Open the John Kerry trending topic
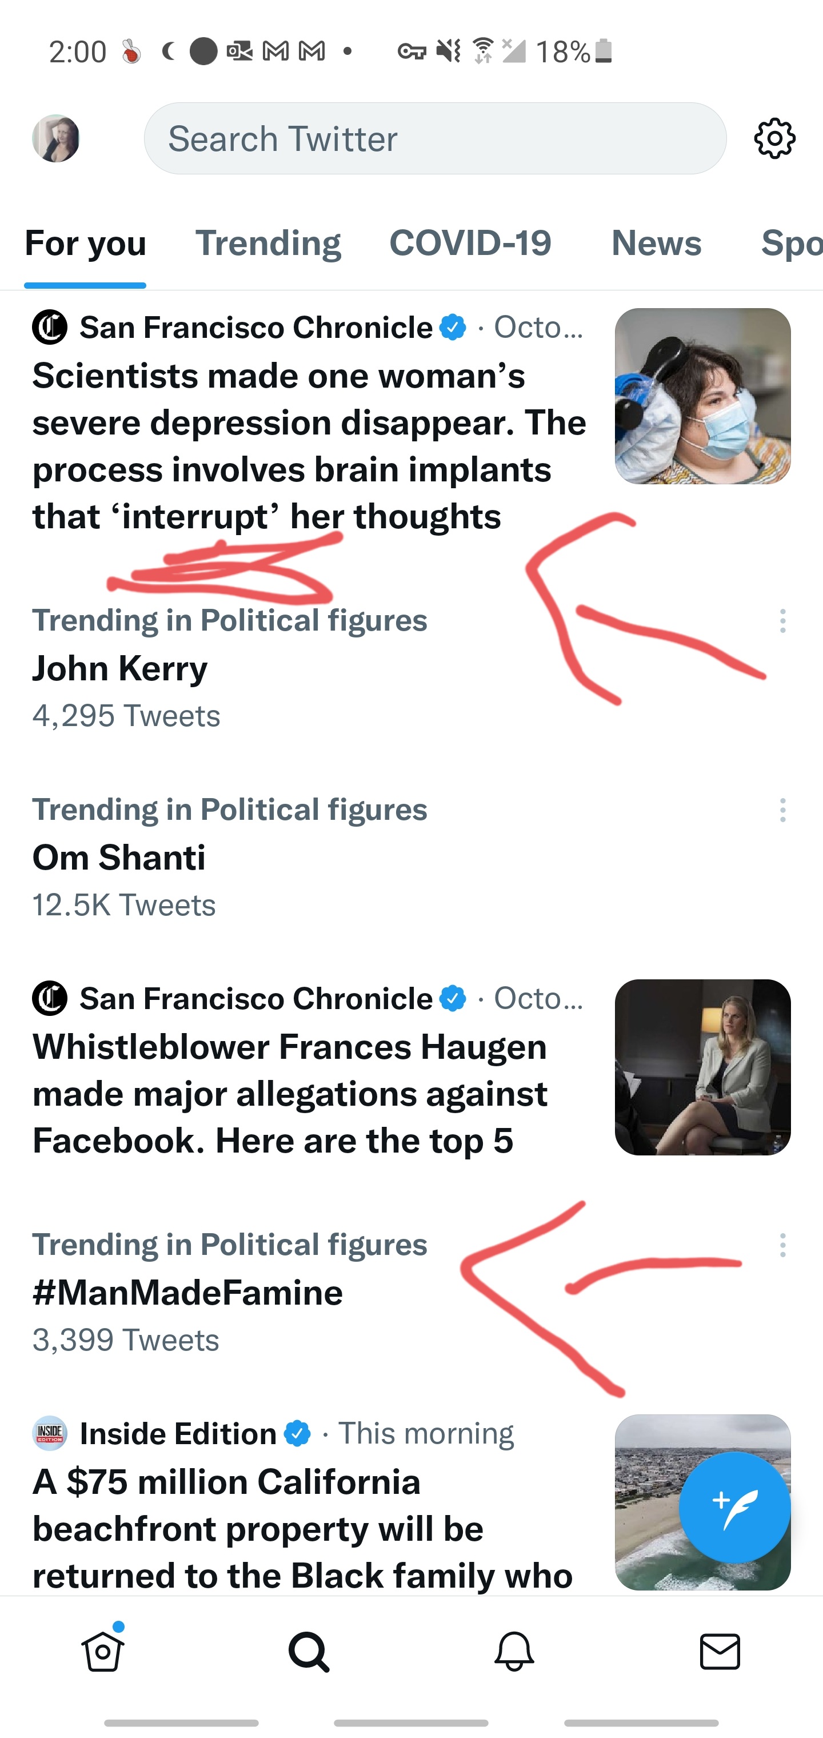This screenshot has height=1738, width=823. (x=120, y=669)
